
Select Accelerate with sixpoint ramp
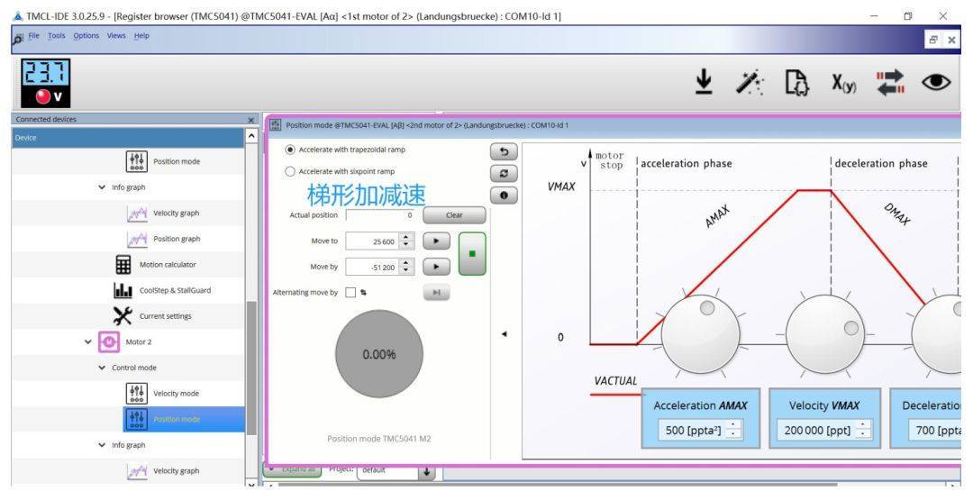click(x=290, y=171)
